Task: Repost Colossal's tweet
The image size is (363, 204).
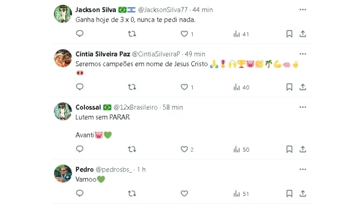Action: [132, 149]
